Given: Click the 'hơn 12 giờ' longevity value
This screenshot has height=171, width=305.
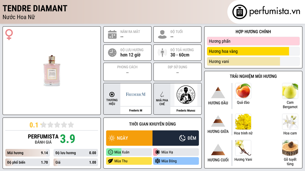Looking at the screenshot, I should [130, 55].
